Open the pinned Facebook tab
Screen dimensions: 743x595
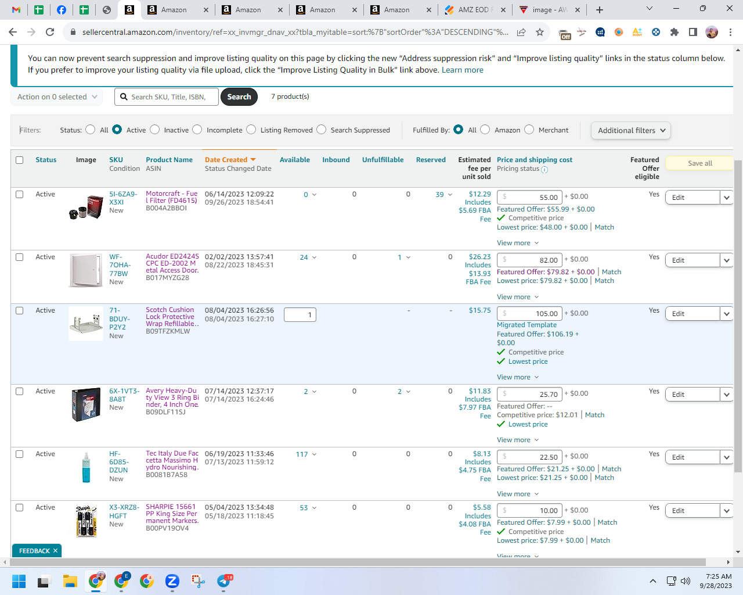(x=62, y=10)
